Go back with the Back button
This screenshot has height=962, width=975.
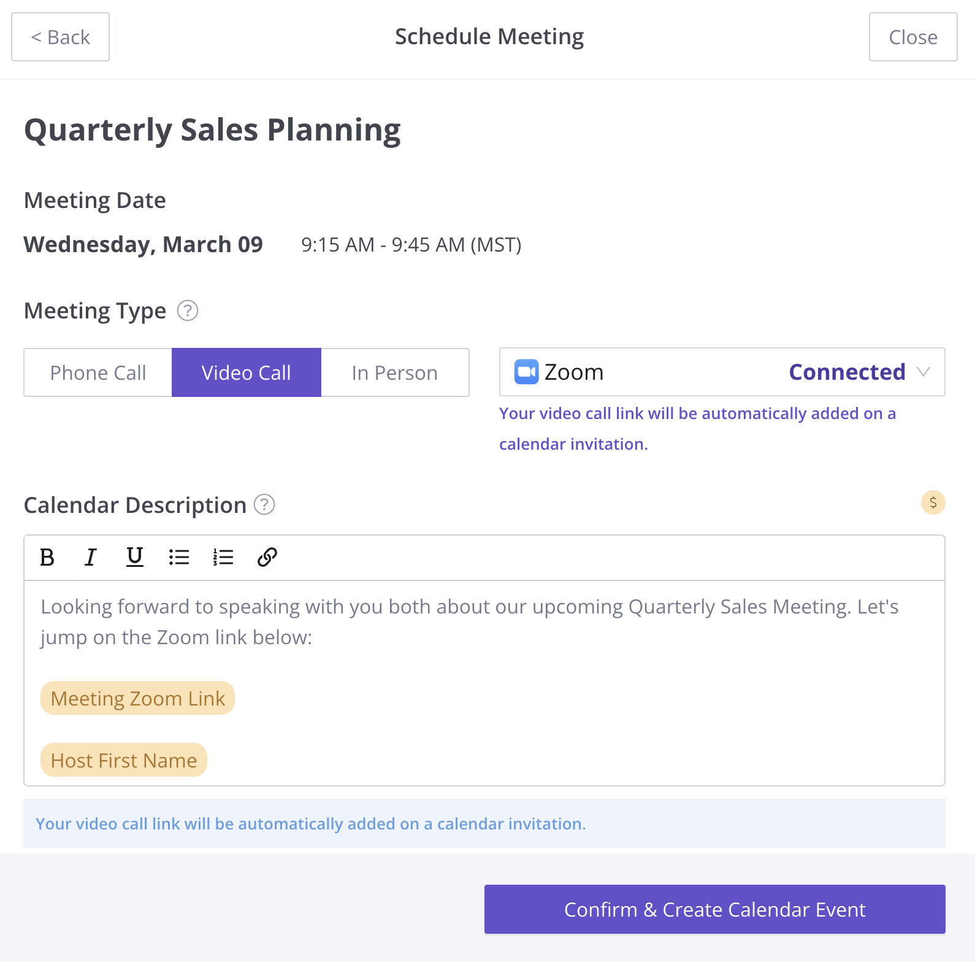click(x=61, y=37)
